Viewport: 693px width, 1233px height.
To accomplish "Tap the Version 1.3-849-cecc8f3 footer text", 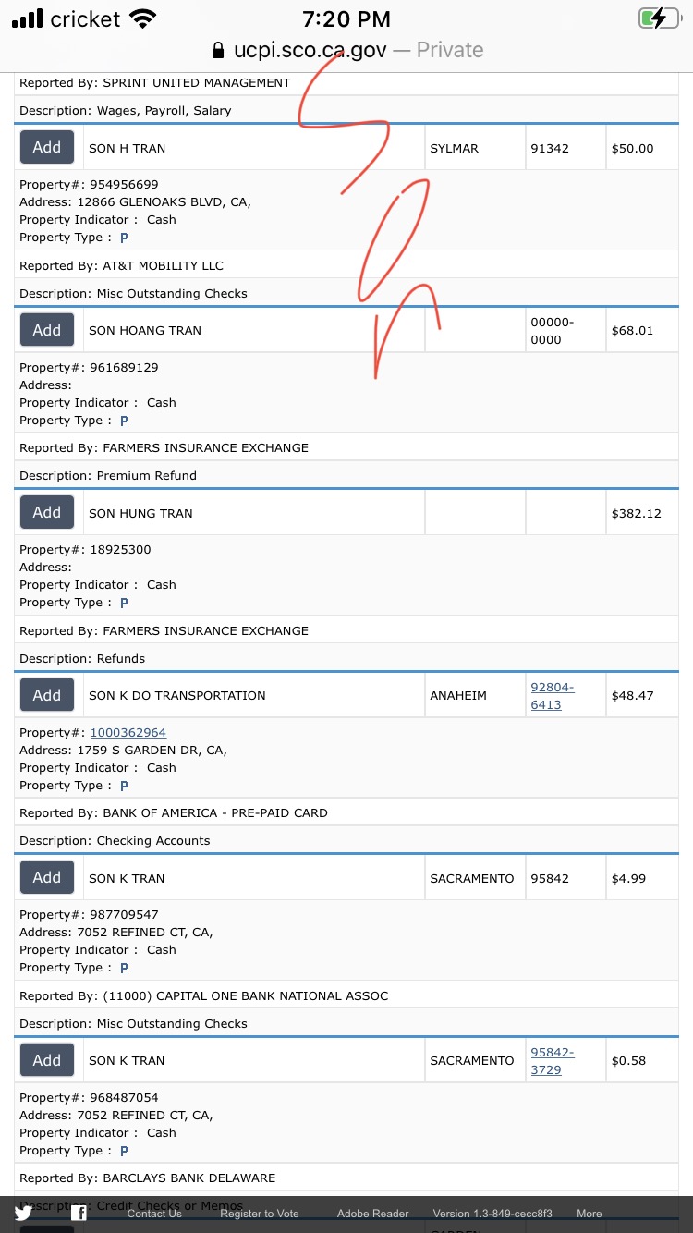I will point(492,1214).
